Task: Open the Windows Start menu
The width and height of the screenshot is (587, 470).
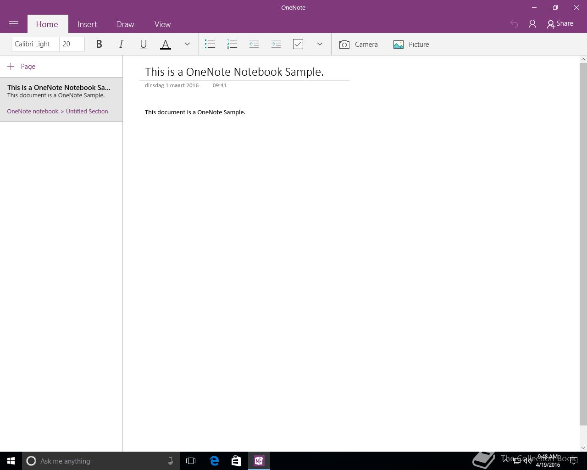Action: coord(11,461)
